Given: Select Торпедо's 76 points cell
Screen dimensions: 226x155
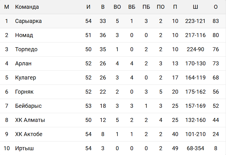Looking at the screenshot, I should coord(216,49).
